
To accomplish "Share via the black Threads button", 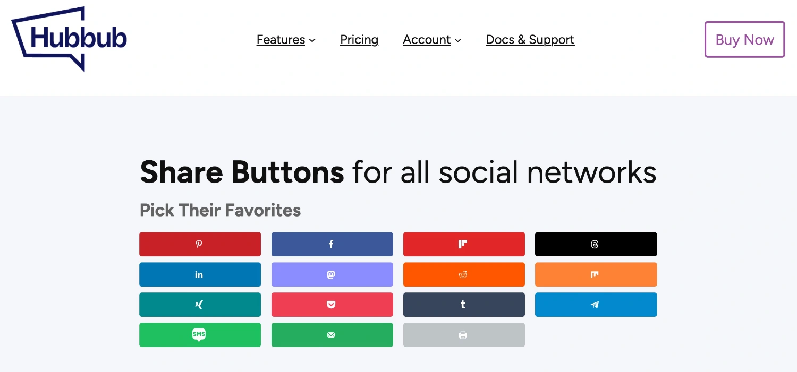I will [x=596, y=244].
